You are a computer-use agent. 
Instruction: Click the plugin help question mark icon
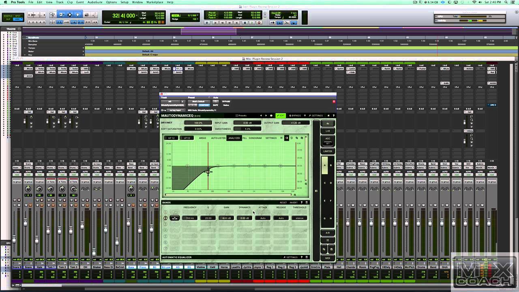(334, 116)
